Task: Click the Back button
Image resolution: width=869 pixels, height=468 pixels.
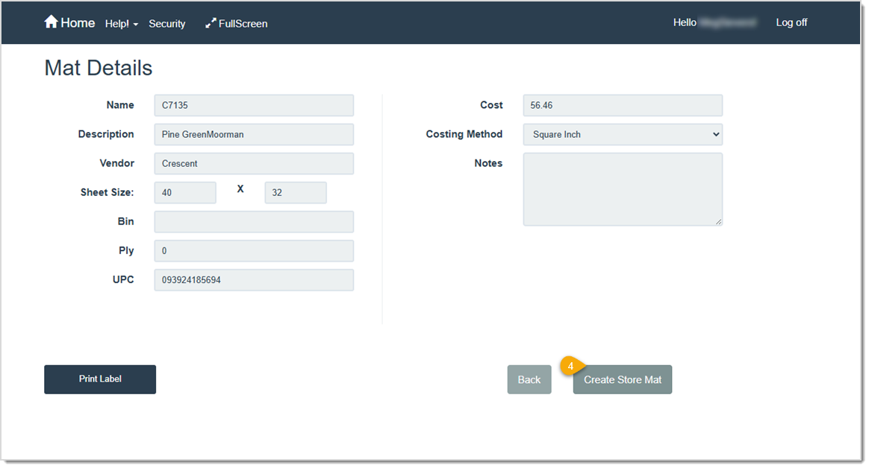Action: click(x=529, y=379)
